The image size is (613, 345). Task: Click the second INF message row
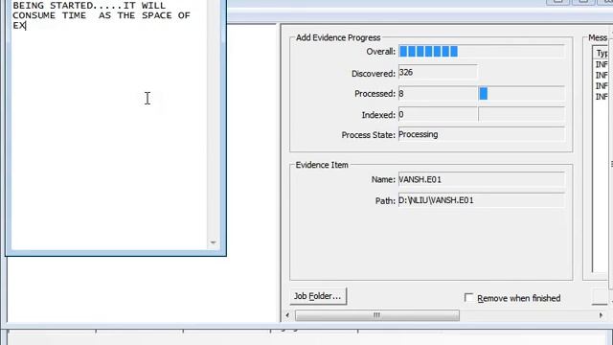point(601,75)
